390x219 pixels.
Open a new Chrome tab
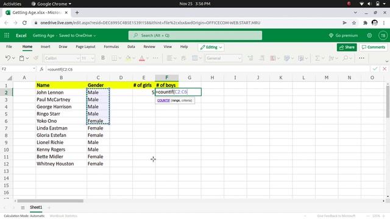tap(77, 12)
